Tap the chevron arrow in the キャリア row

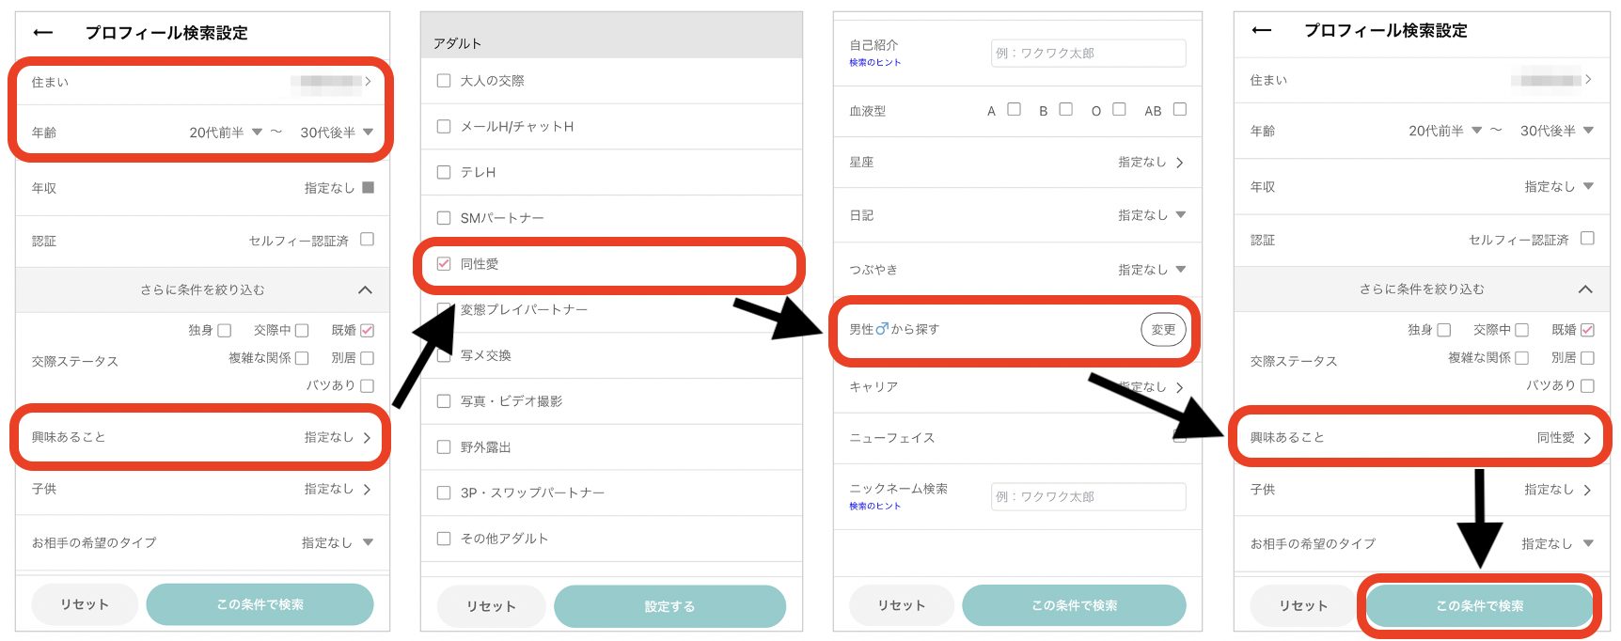coord(1179,387)
